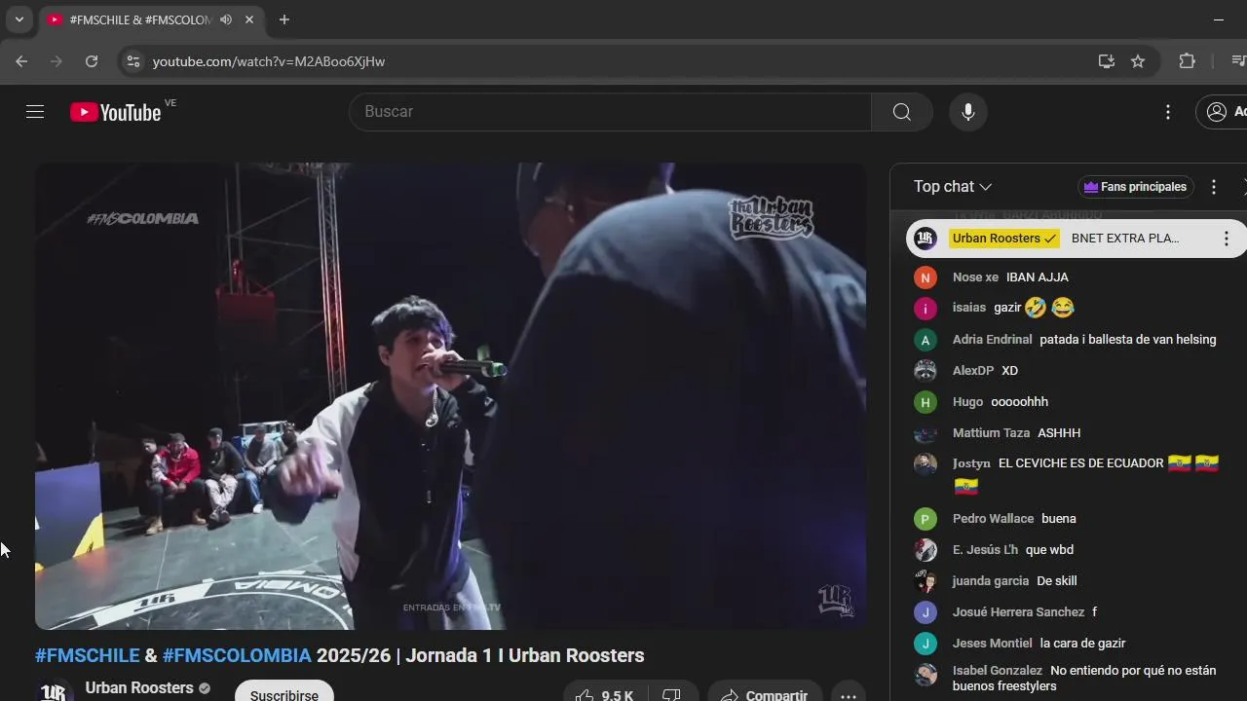The image size is (1247, 701).
Task: Open YouTube settings three-dot menu
Action: click(1168, 112)
